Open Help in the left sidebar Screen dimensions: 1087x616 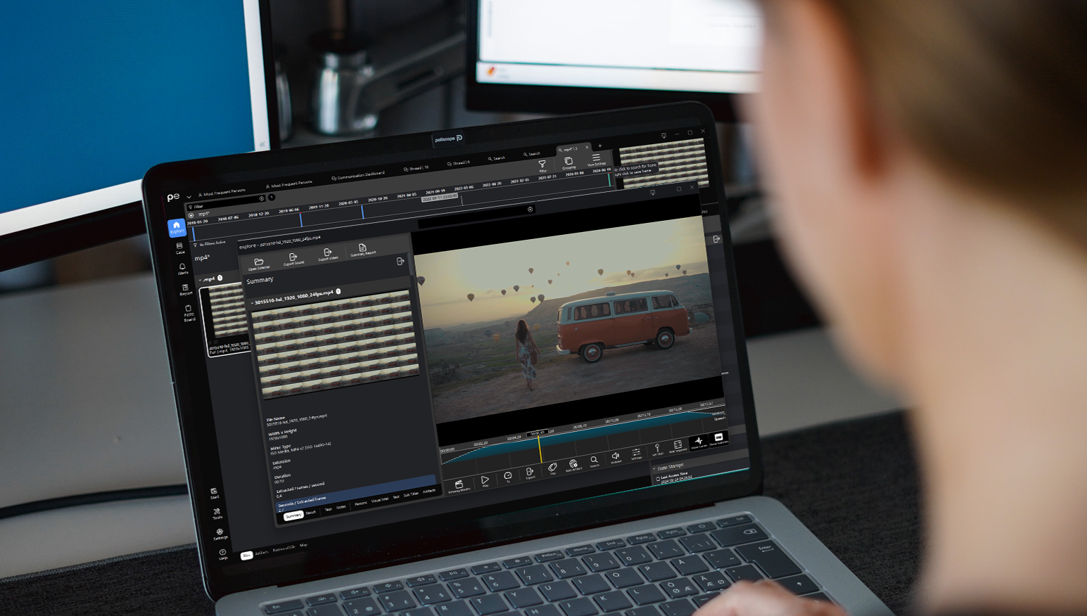[x=222, y=554]
